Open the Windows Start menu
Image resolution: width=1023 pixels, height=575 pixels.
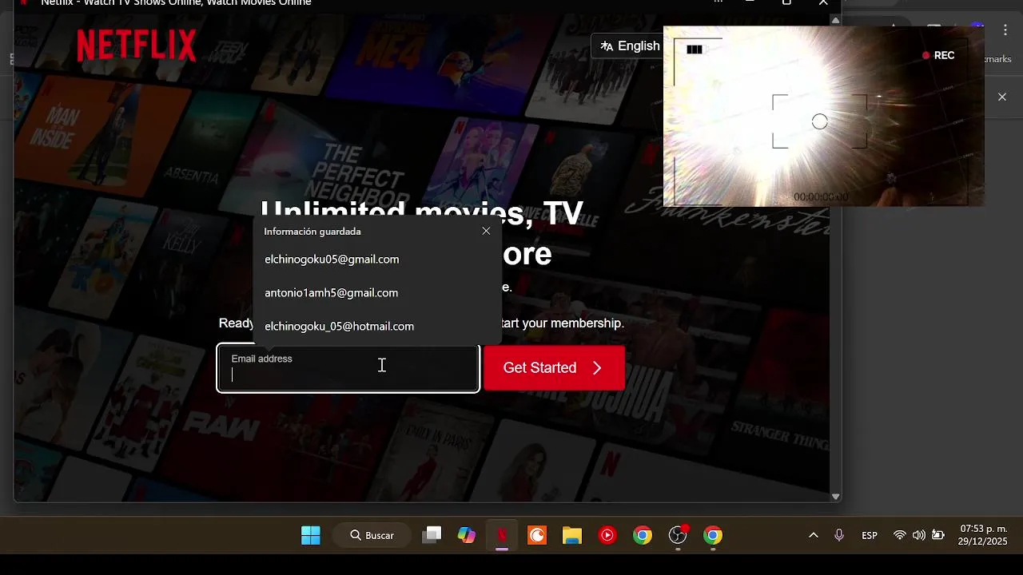click(311, 535)
